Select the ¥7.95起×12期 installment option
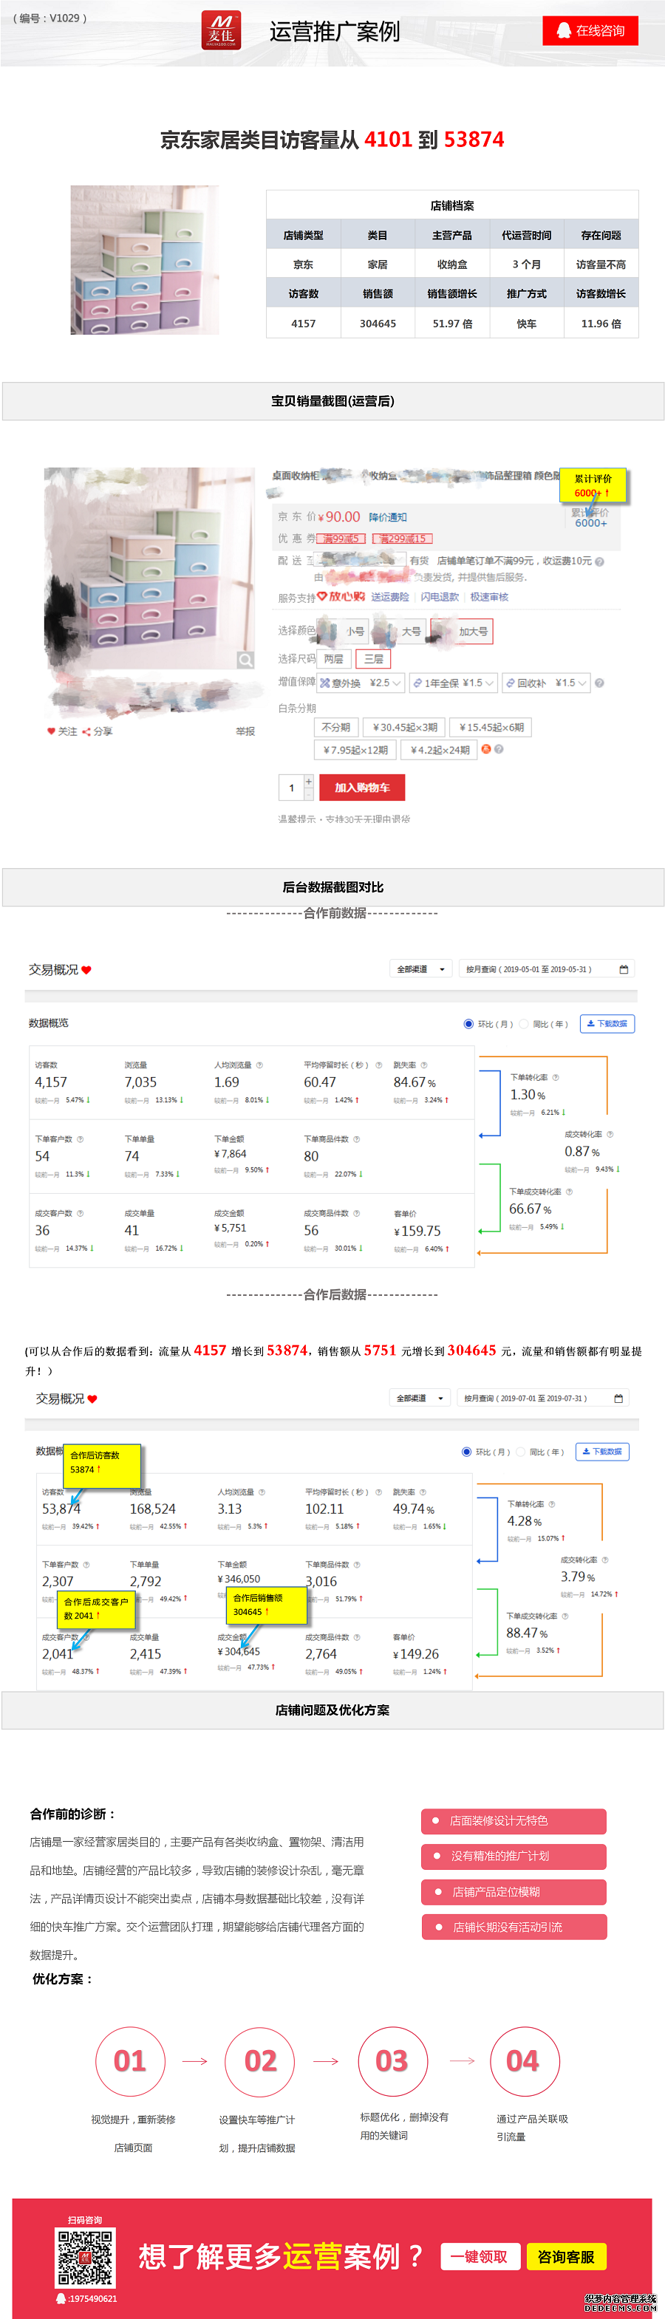 pos(355,749)
